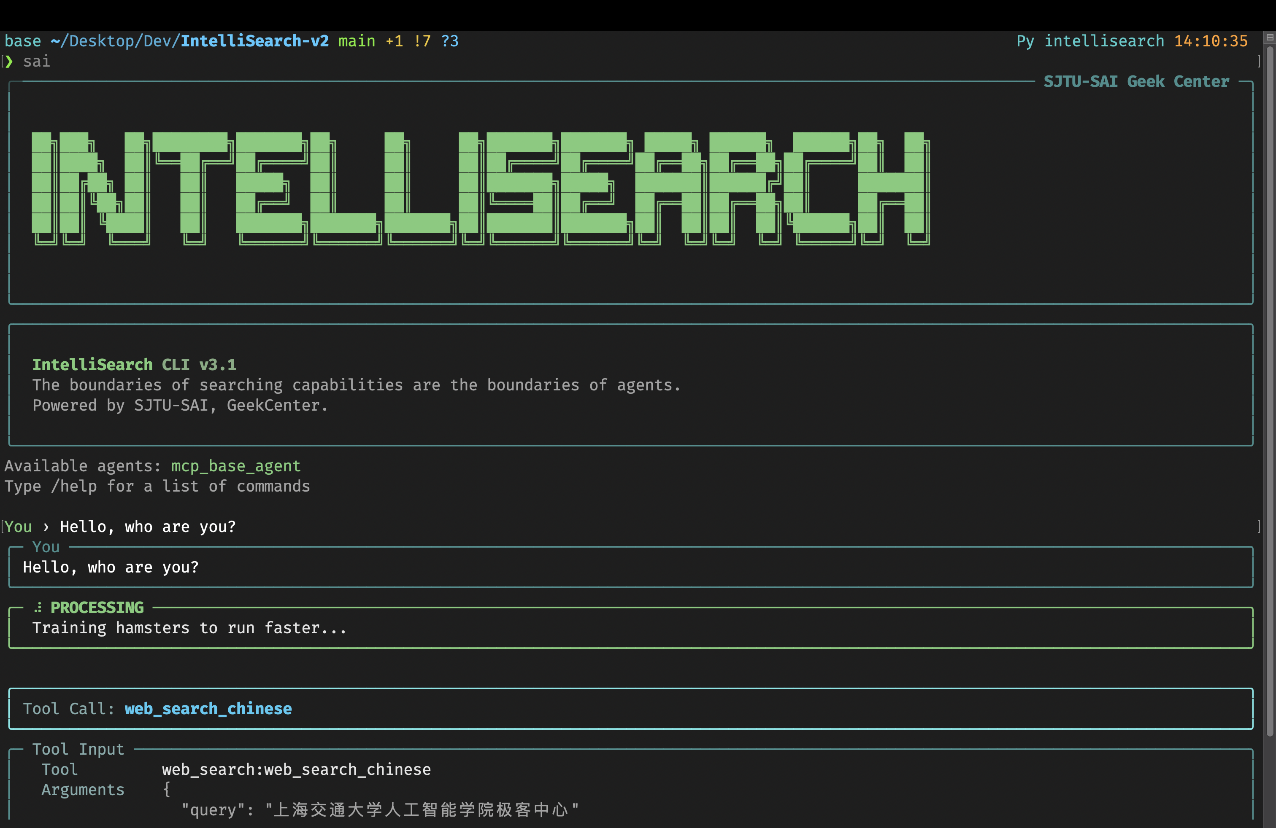Click the split-pane icon above the scrollbar
Screen dimensions: 1276x828
coord(1270,36)
